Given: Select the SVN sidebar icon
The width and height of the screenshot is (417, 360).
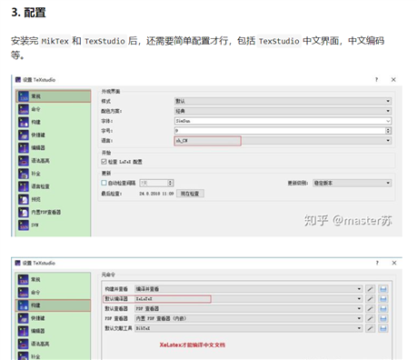Looking at the screenshot, I should click(24, 225).
